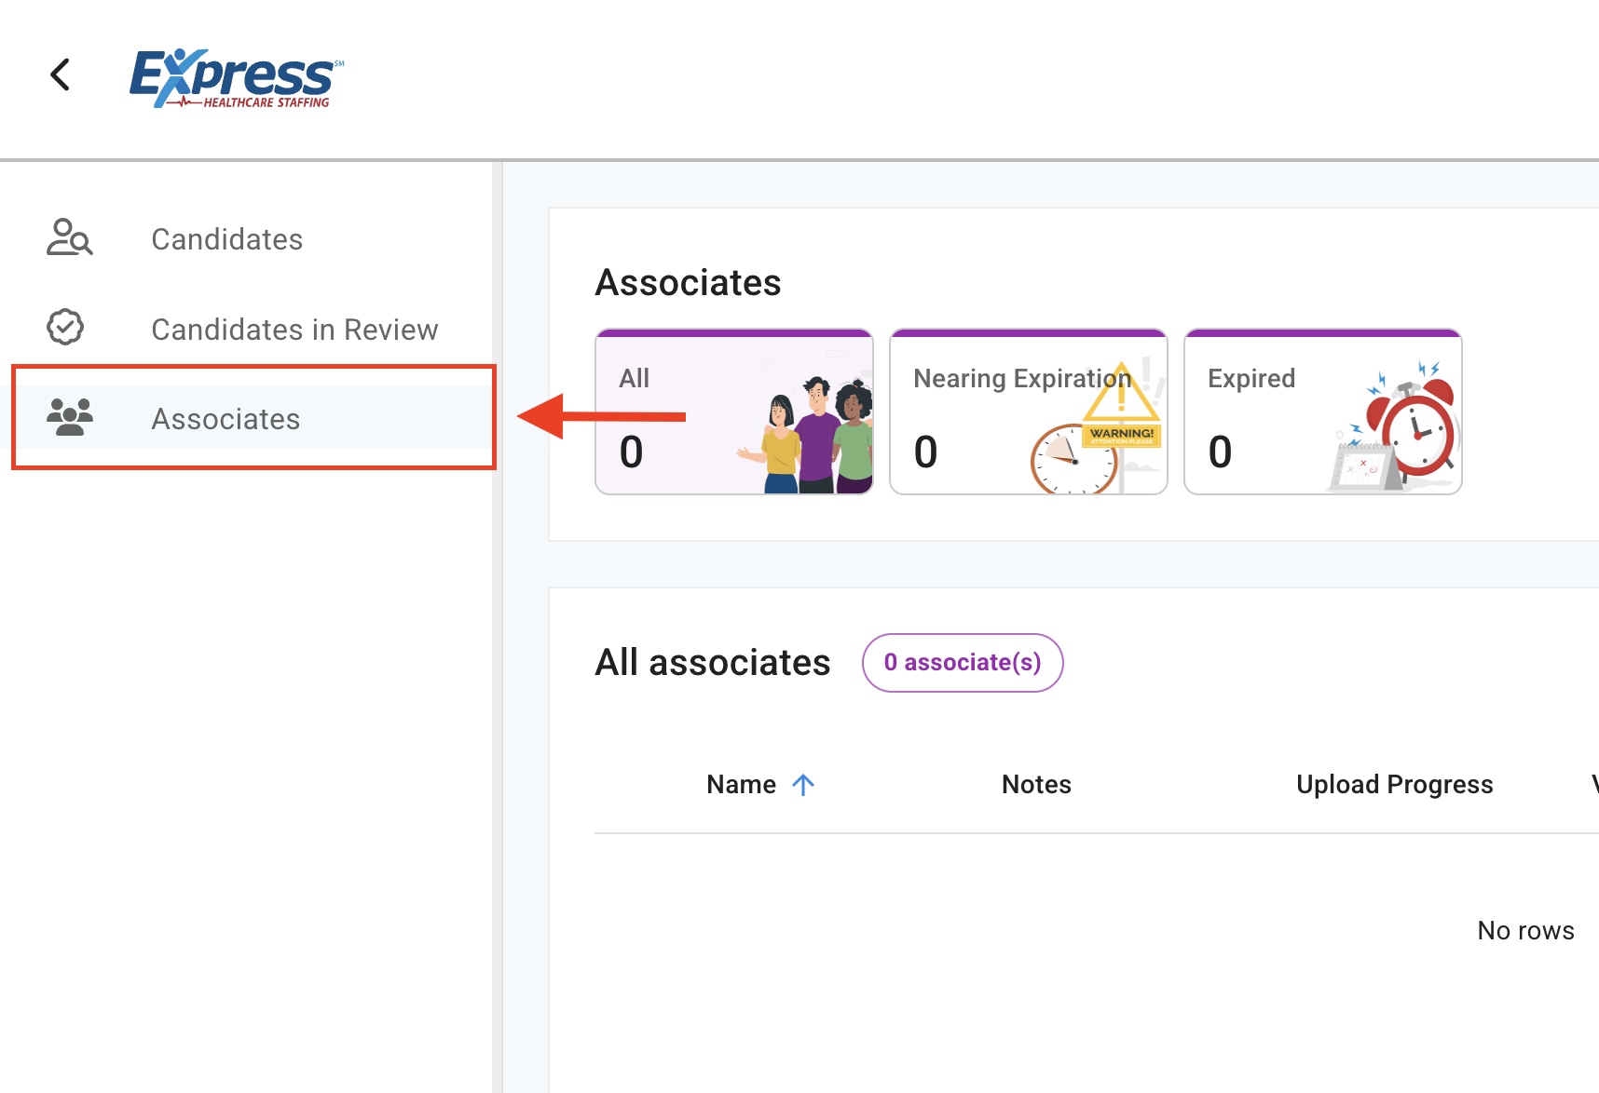Click the Associates group icon in sidebar

70,418
